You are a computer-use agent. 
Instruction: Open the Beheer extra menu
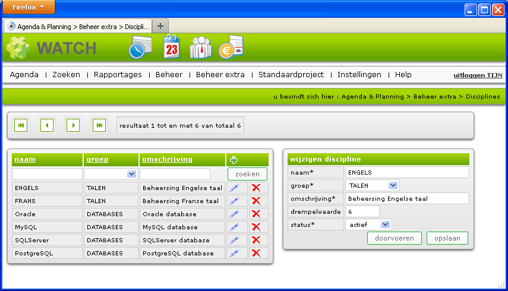click(x=220, y=74)
